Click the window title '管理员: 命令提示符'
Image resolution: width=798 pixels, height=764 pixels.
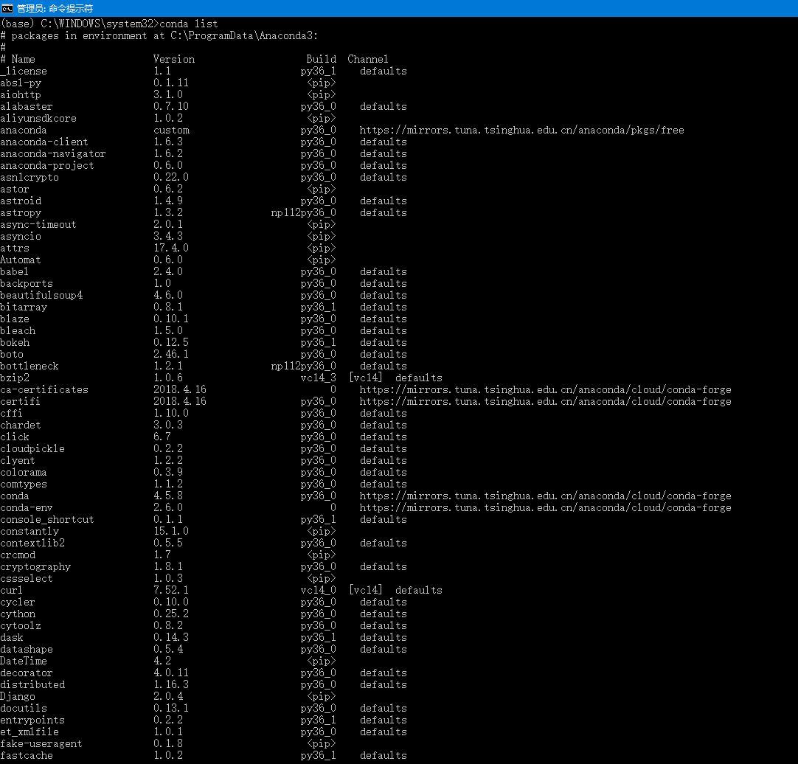pos(55,8)
